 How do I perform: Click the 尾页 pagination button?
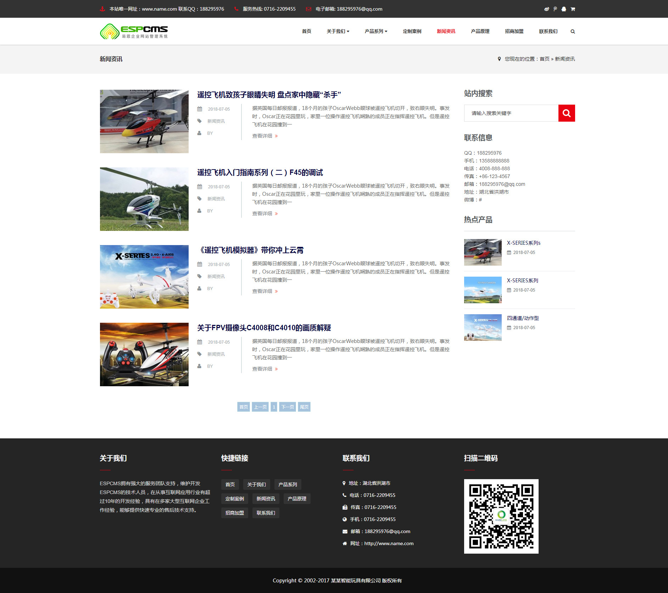(304, 407)
